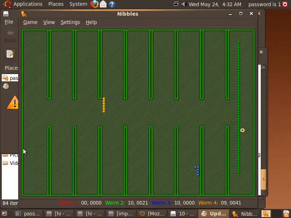Switch to the 'Upd...' Update Manager taskbar button
291x218 pixels.
(x=214, y=214)
